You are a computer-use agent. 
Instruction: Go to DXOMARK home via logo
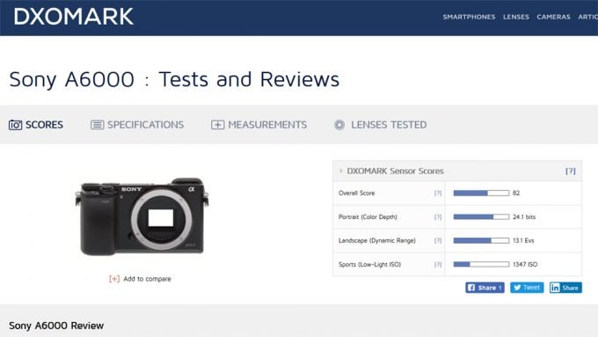[x=74, y=17]
